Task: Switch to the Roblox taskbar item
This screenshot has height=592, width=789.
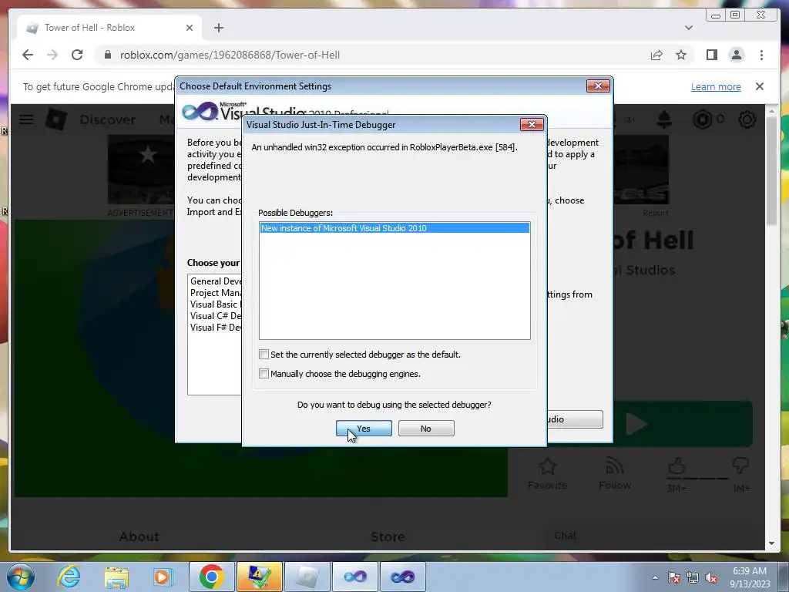Action: tap(307, 577)
